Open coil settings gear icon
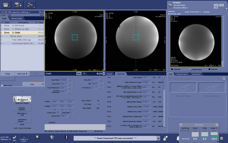The width and height of the screenshot is (228, 143). tap(224, 79)
